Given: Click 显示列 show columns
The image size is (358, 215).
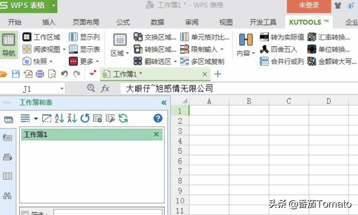Looking at the screenshot, I should pos(84,37).
